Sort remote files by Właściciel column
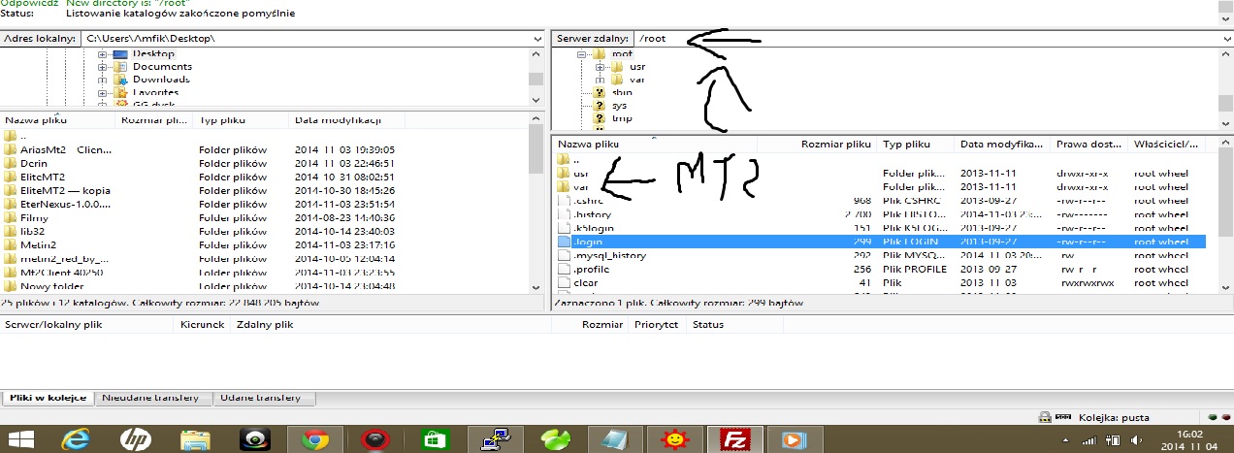This screenshot has width=1234, height=453. point(1167,144)
